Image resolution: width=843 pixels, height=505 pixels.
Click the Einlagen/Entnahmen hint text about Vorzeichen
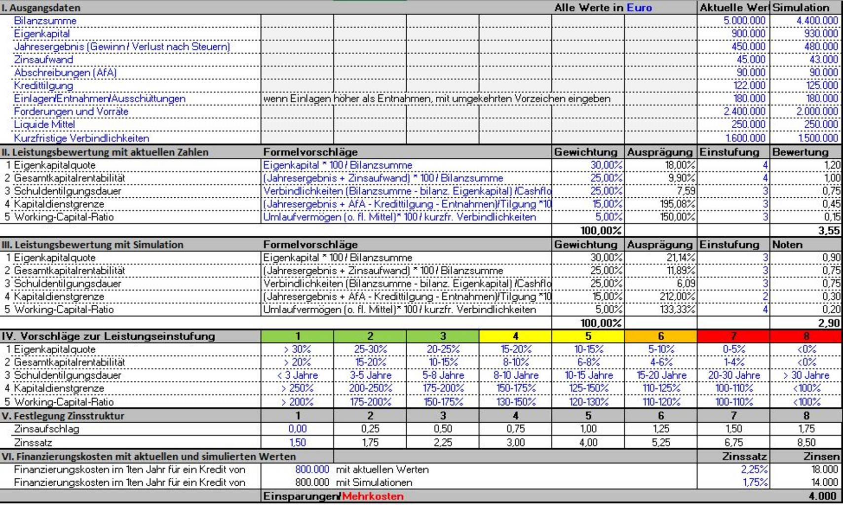(x=436, y=99)
